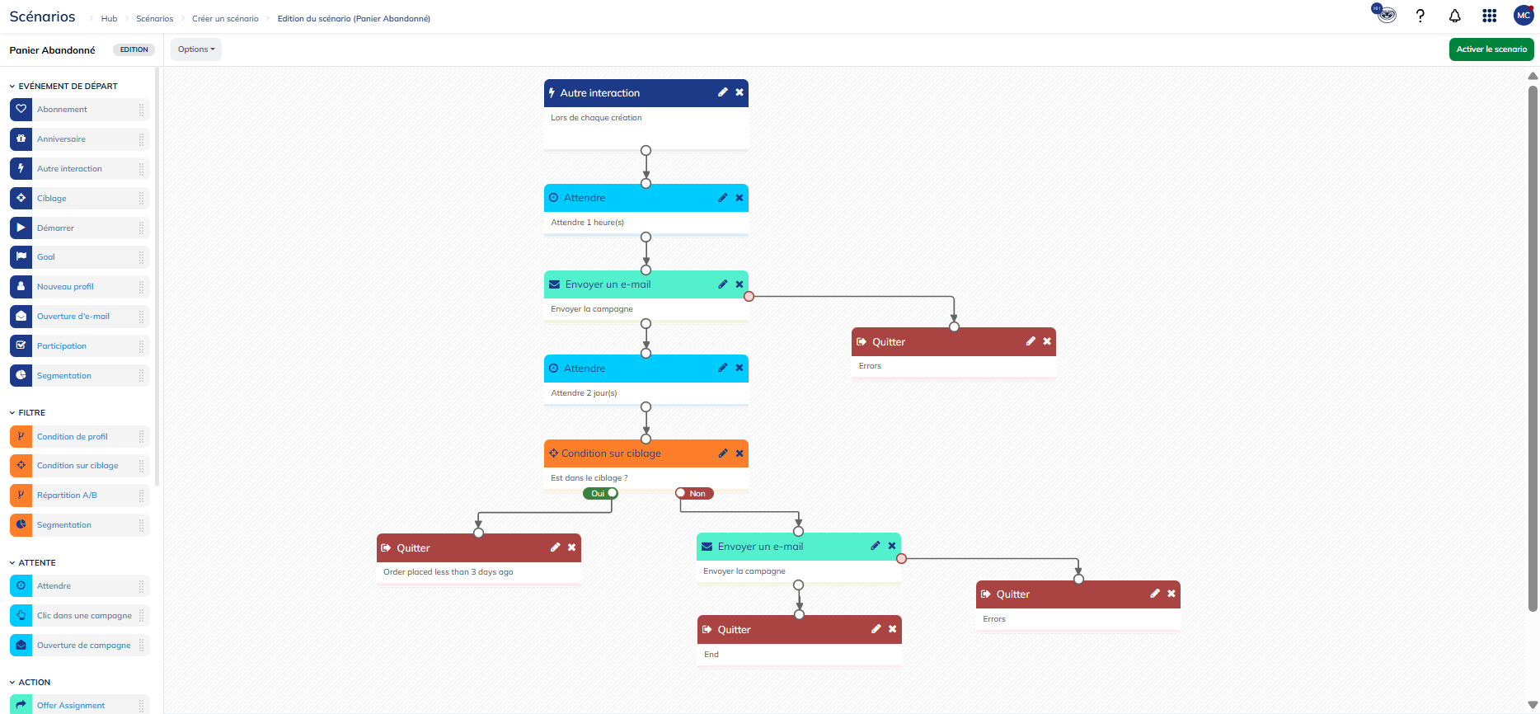Open the MC user profile avatar
1540x714 pixels.
1523,16
